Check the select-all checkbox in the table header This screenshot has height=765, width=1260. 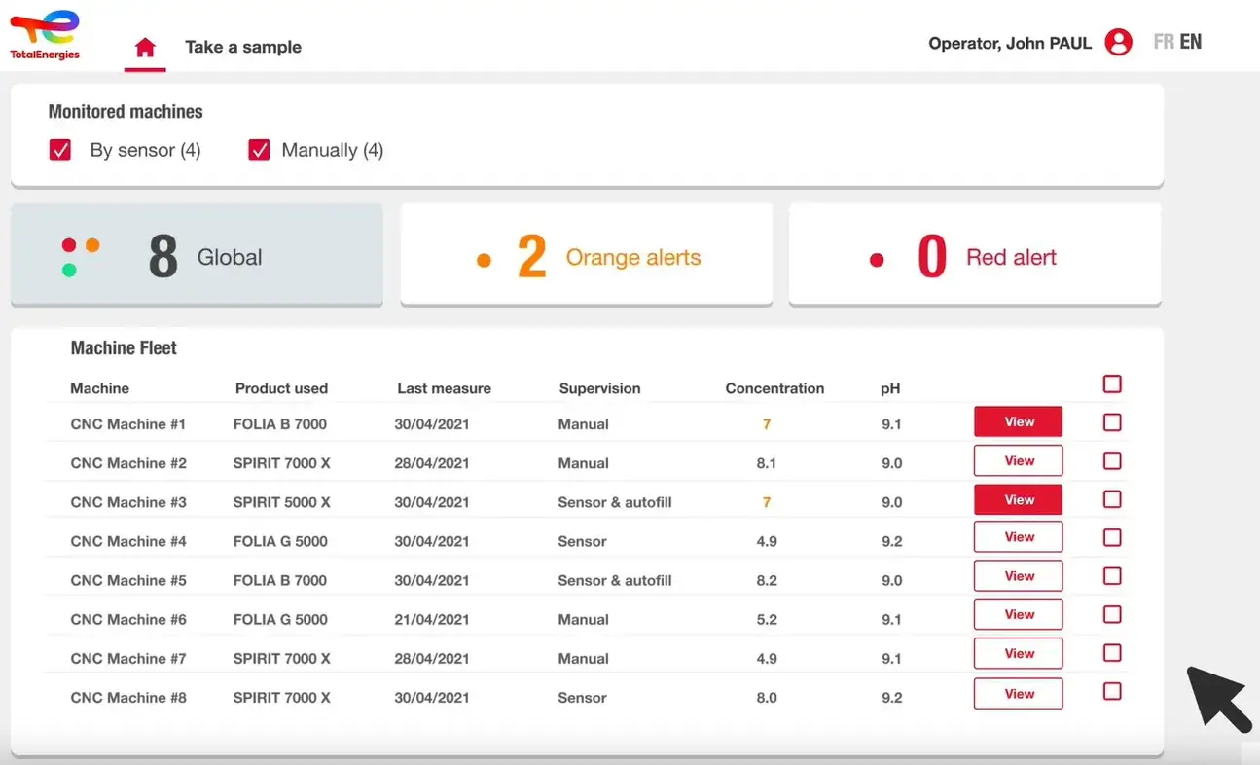tap(1112, 384)
